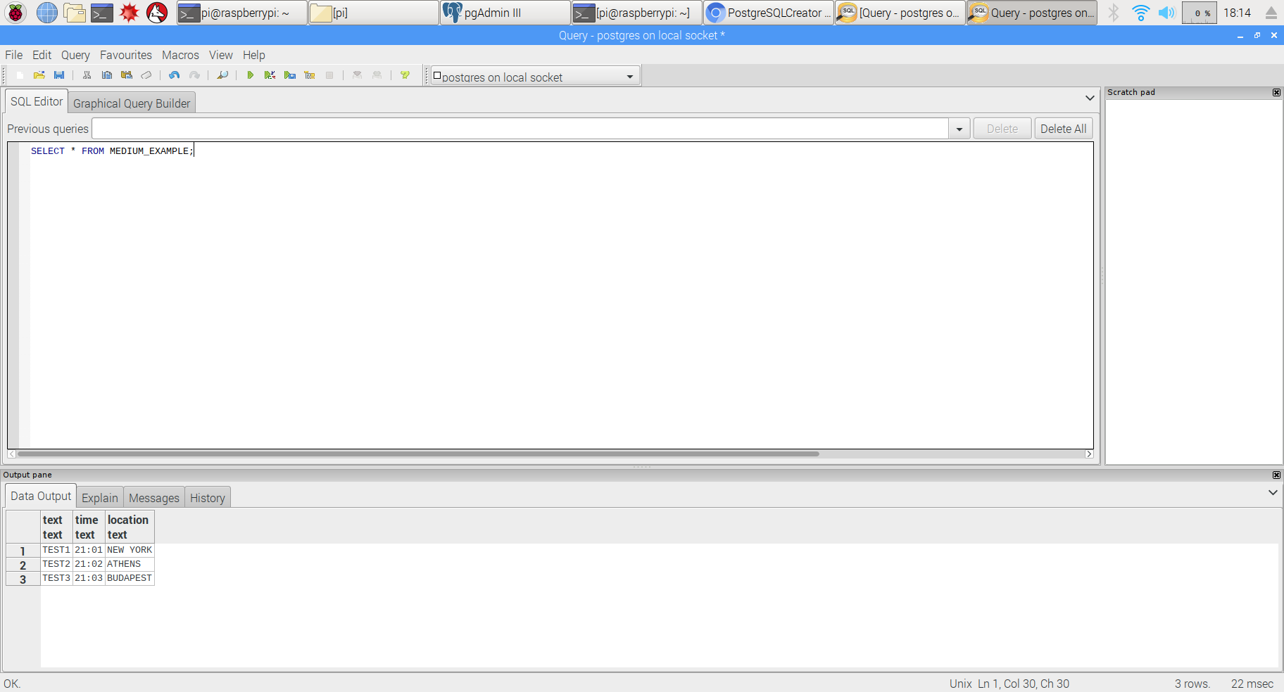This screenshot has height=692, width=1284.
Task: Execute the current query
Action: click(x=251, y=75)
